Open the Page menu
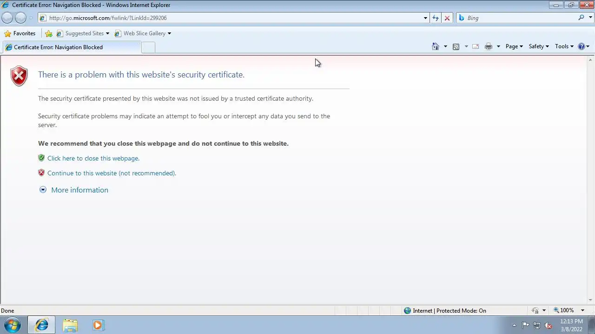 point(514,46)
